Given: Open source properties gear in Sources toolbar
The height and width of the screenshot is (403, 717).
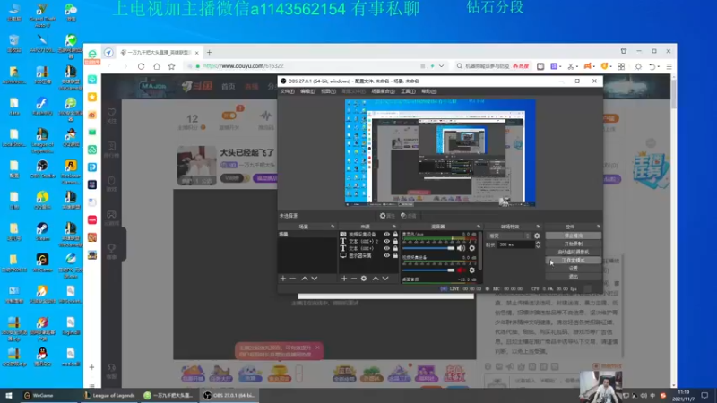Looking at the screenshot, I should click(x=364, y=279).
